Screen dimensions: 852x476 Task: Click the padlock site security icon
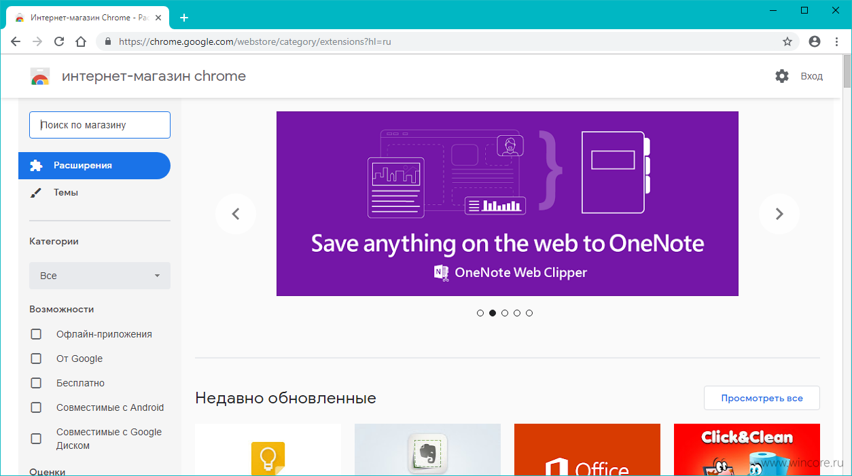pos(107,41)
